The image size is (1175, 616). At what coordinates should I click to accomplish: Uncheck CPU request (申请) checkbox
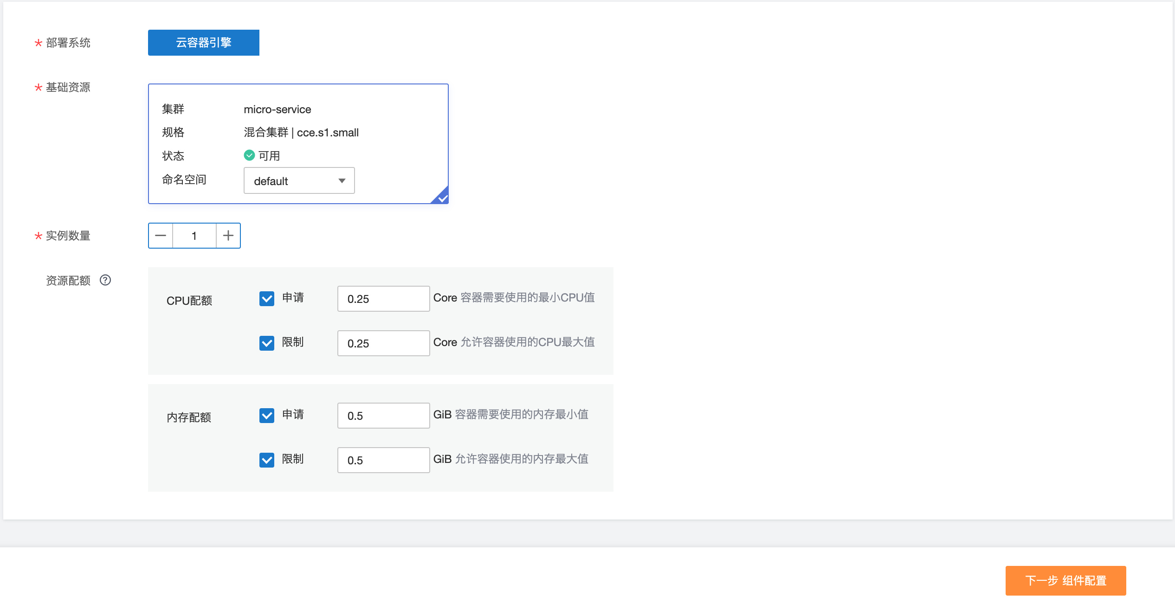[x=267, y=298]
